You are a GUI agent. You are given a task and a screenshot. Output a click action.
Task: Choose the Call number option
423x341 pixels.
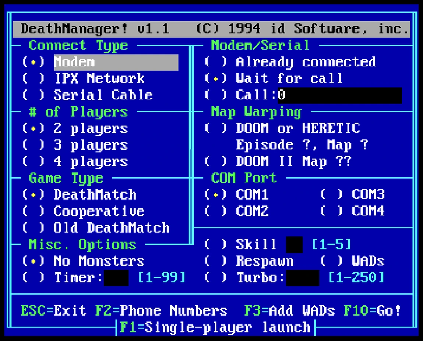coord(240,95)
